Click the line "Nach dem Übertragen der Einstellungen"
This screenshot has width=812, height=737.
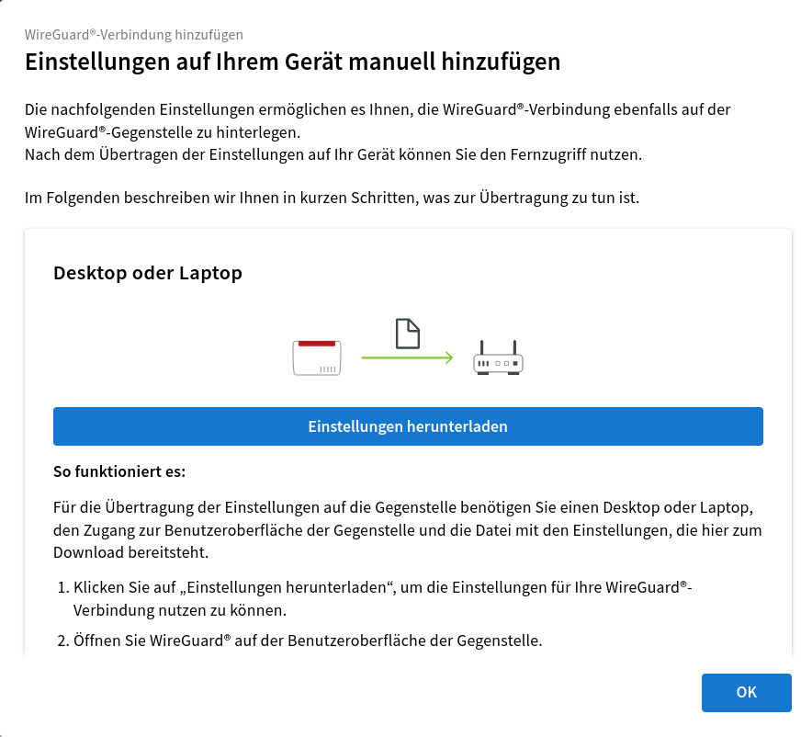[x=333, y=154]
